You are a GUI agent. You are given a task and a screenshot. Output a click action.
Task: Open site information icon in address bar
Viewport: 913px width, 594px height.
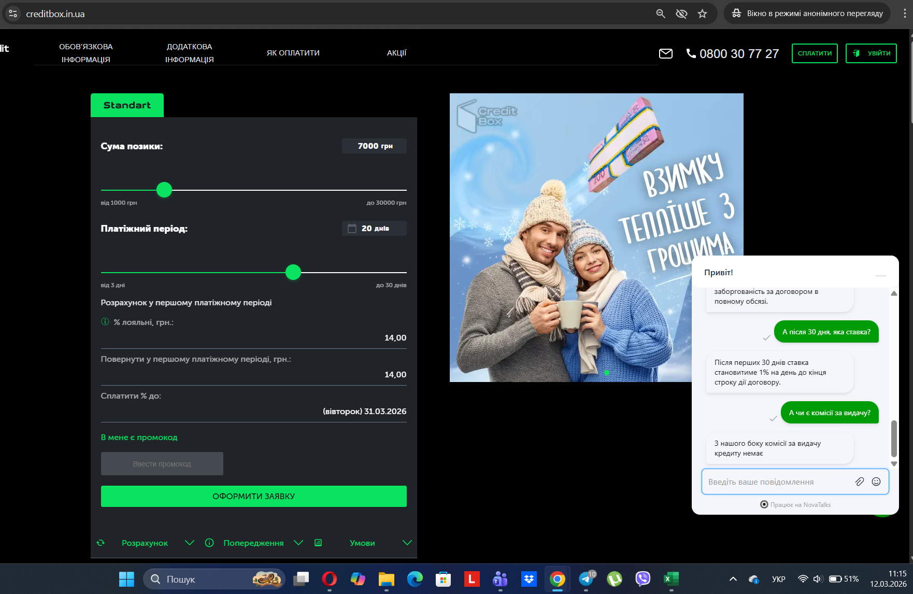click(x=13, y=13)
